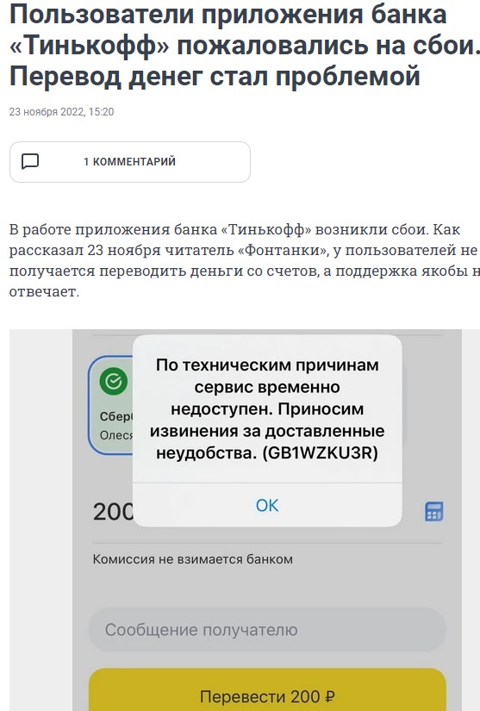
Task: Click the 200 amount field
Action: click(113, 512)
